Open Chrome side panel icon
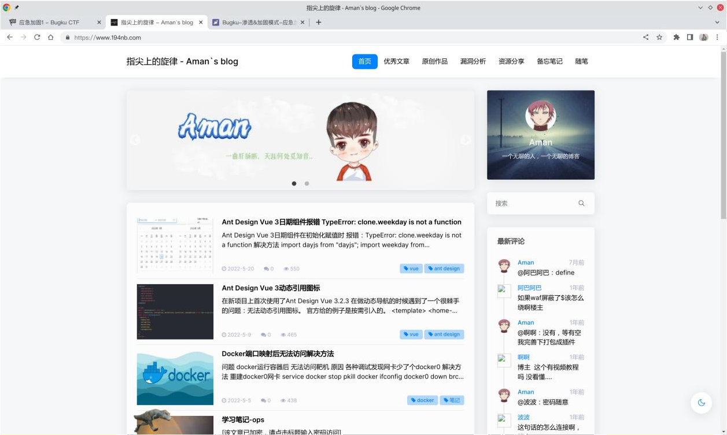Viewport: 727px width, 435px height. click(x=690, y=37)
